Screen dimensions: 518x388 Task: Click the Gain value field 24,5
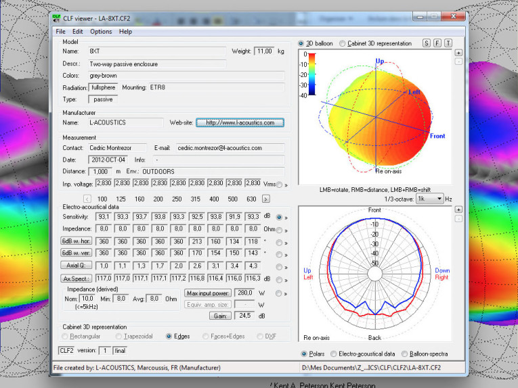[x=245, y=316]
